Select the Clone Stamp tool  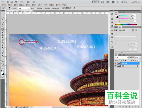[x=3, y=35]
